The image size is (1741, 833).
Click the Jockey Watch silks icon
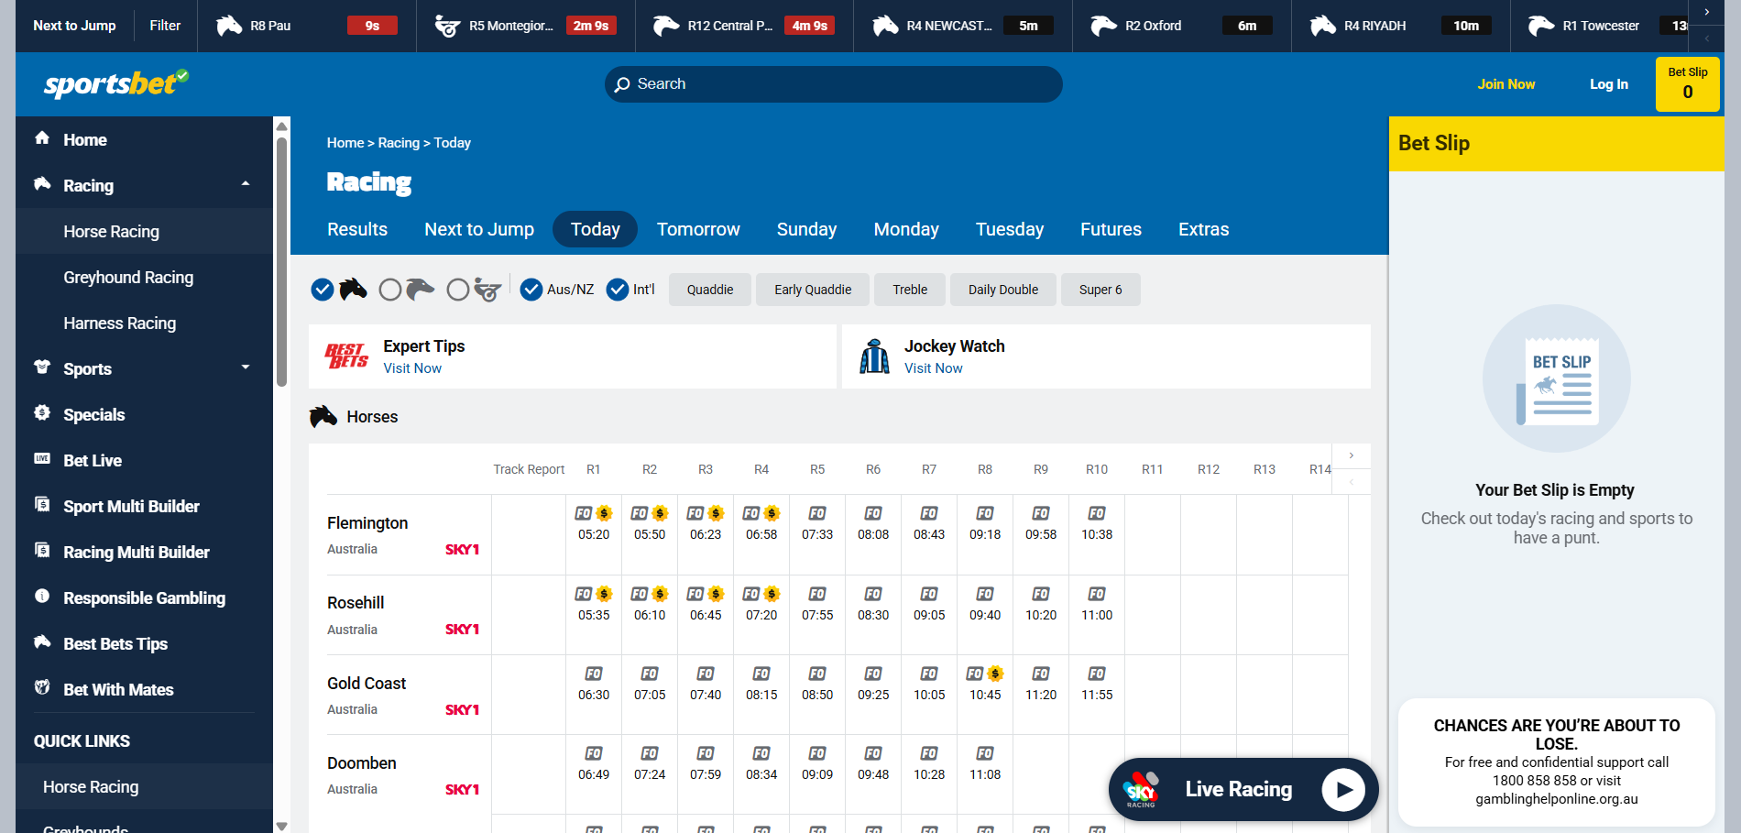[875, 356]
